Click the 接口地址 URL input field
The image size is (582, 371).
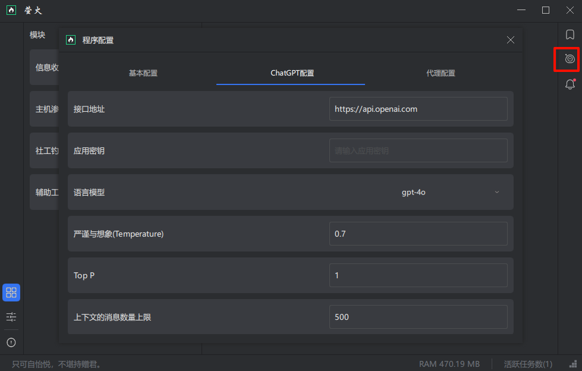pos(418,109)
